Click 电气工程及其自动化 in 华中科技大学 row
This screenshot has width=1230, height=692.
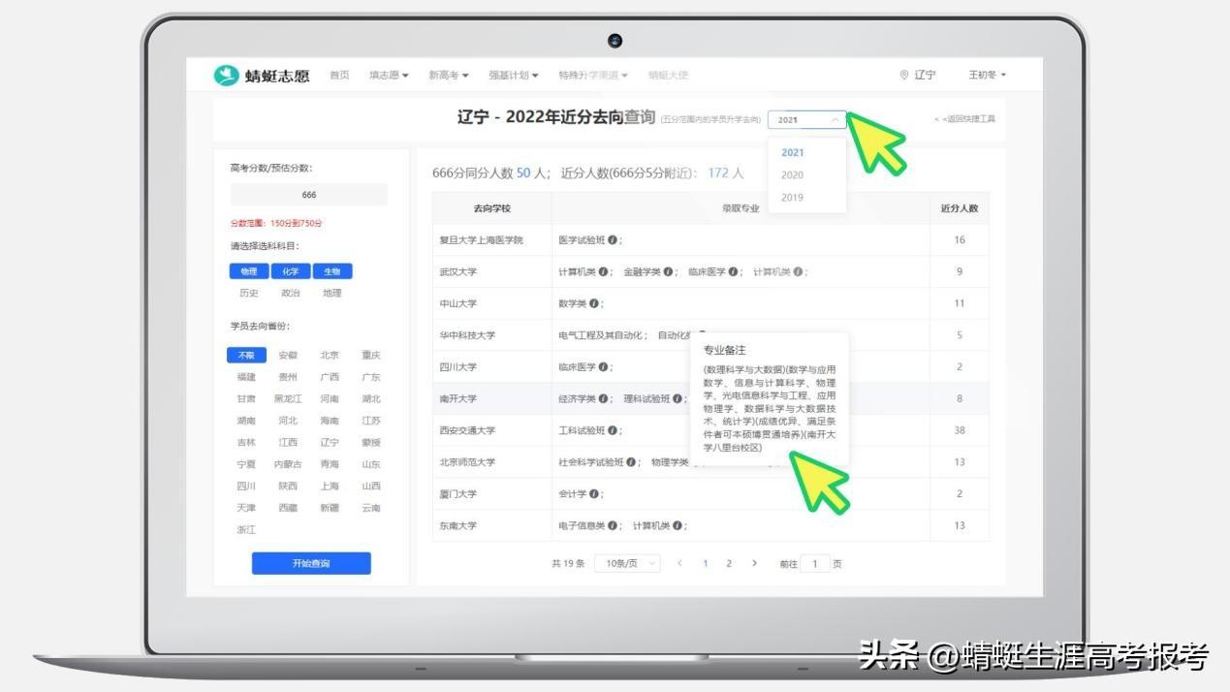coord(602,335)
